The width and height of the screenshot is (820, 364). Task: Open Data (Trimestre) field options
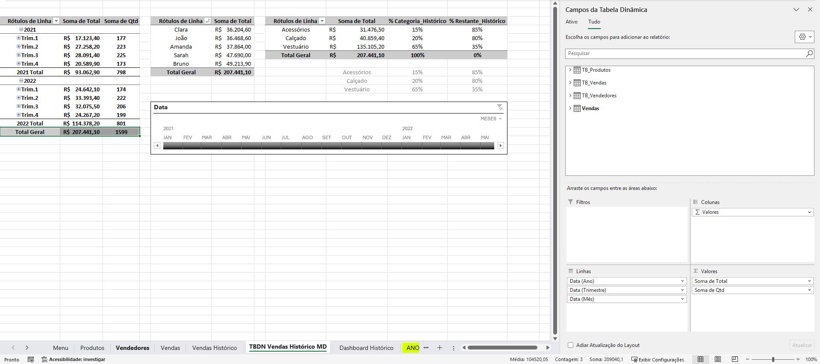point(682,290)
